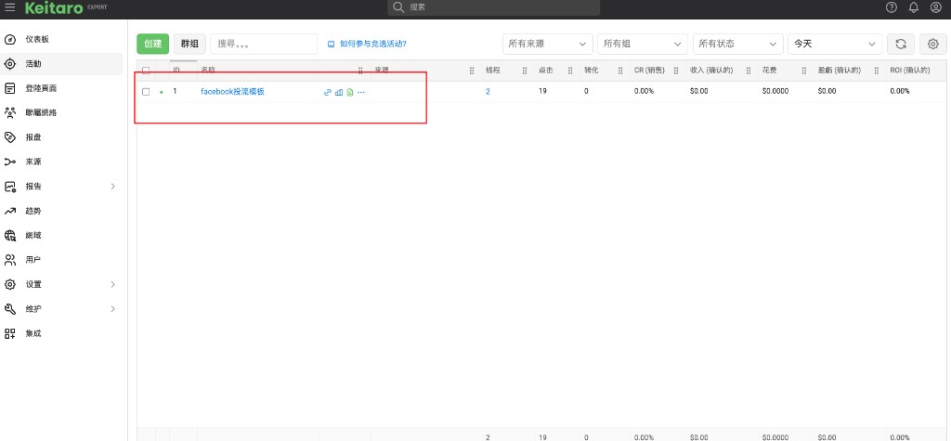Open the bar chart report icon in facebook row
Screen dimensions: 951x441
339,92
